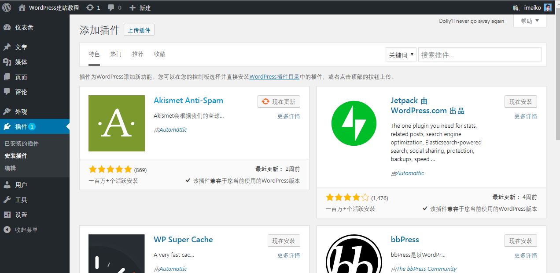Open 更多详情 for Jetpack
The image size is (560, 273).
click(x=526, y=116)
